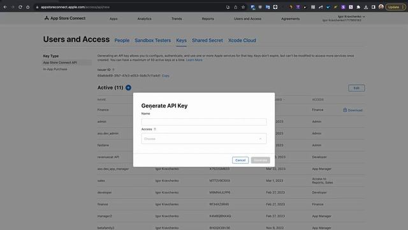Select the Keys tab
The width and height of the screenshot is (408, 230).
181,40
